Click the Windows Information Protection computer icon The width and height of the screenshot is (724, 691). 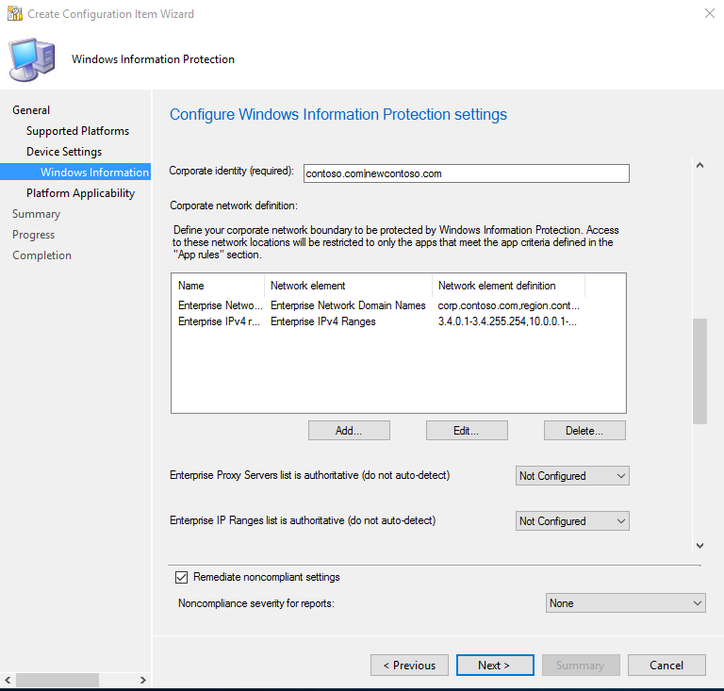pyautogui.click(x=32, y=59)
